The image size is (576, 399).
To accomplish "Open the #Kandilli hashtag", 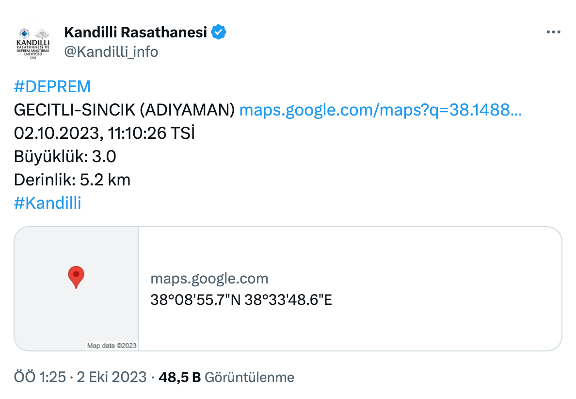I will point(47,203).
